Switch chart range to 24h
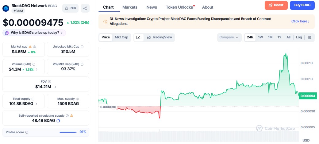This screenshot has height=144, width=319. coord(250,37)
